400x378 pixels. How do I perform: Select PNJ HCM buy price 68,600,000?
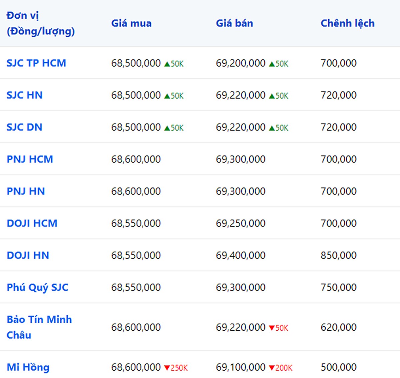(136, 159)
